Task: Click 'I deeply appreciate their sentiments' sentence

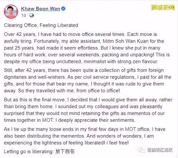Action: tap(95, 120)
